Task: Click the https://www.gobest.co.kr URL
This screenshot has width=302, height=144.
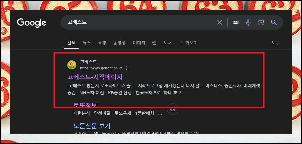Action: point(101,68)
